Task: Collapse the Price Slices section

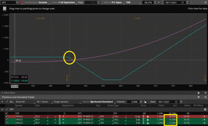Action: click(2, 93)
